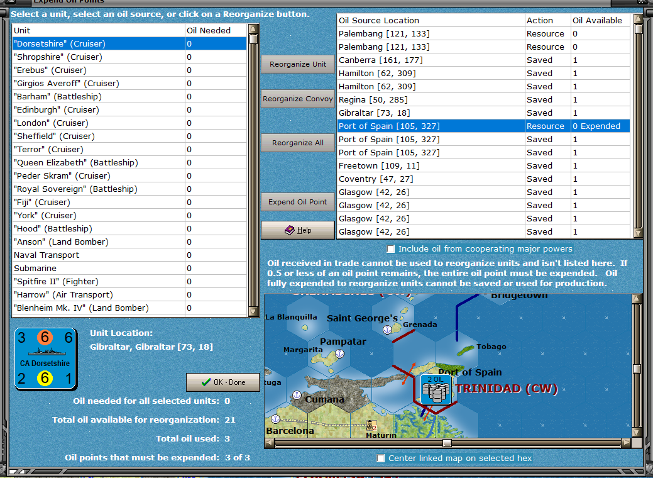Select "Blenheim Mk. IV" (Land Bomber) row

pos(129,308)
